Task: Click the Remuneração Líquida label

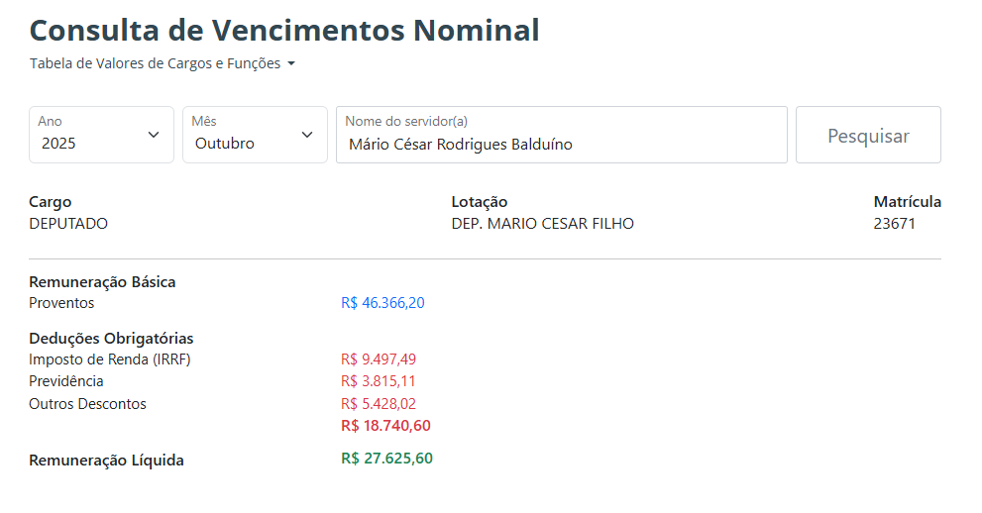Action: click(x=106, y=461)
